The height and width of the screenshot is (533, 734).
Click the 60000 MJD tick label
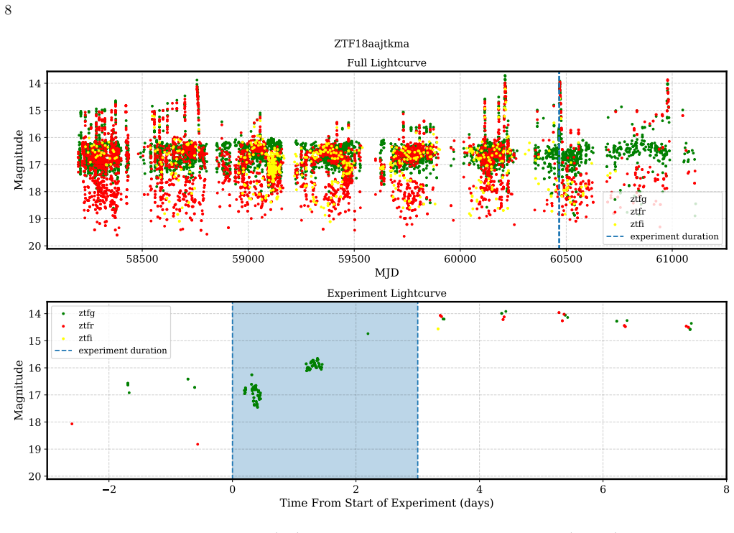point(460,259)
